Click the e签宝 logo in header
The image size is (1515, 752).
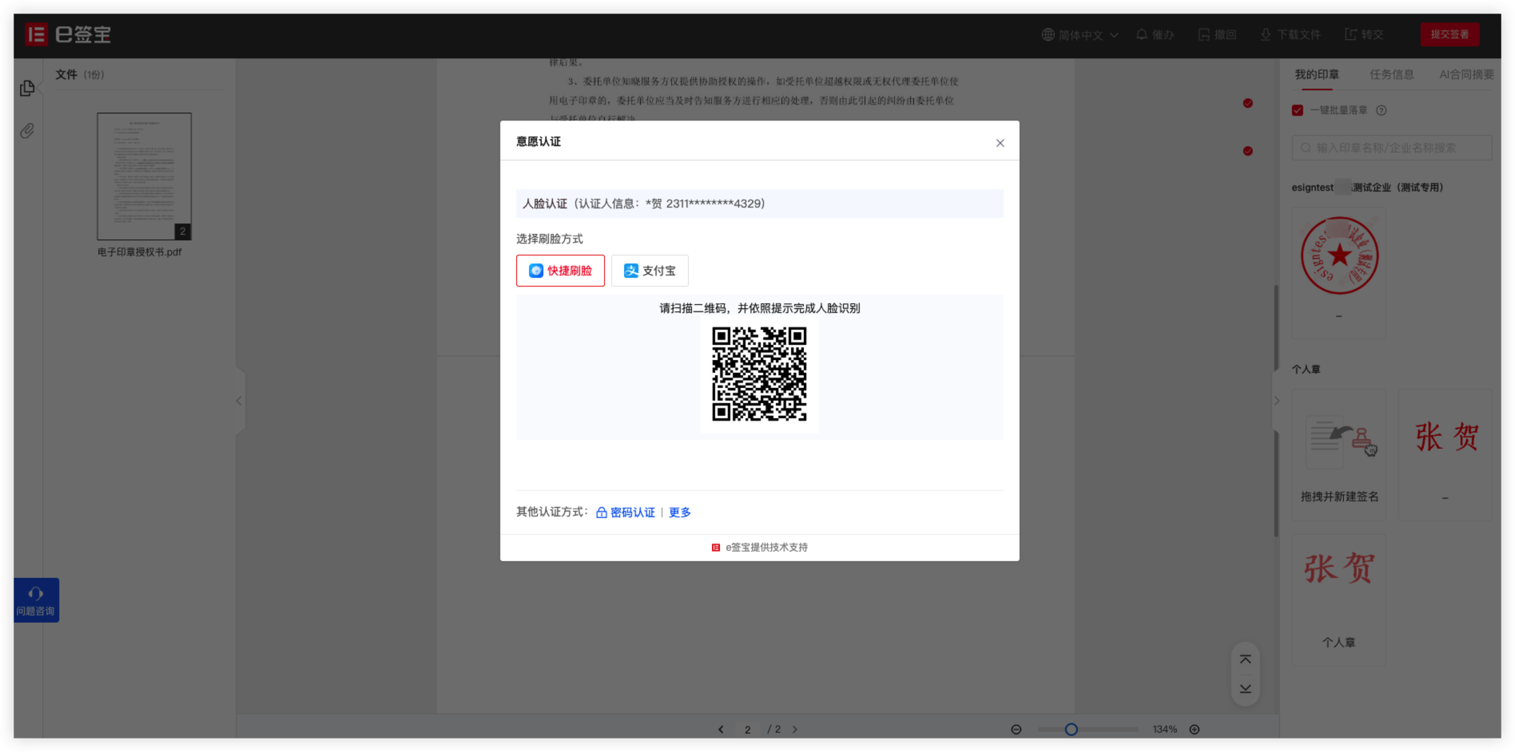[69, 34]
